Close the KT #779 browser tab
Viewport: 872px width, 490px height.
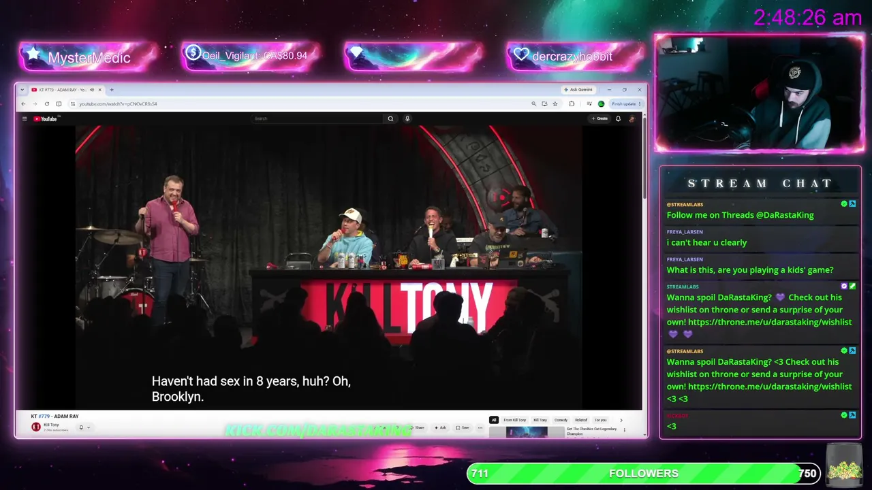pyautogui.click(x=99, y=90)
